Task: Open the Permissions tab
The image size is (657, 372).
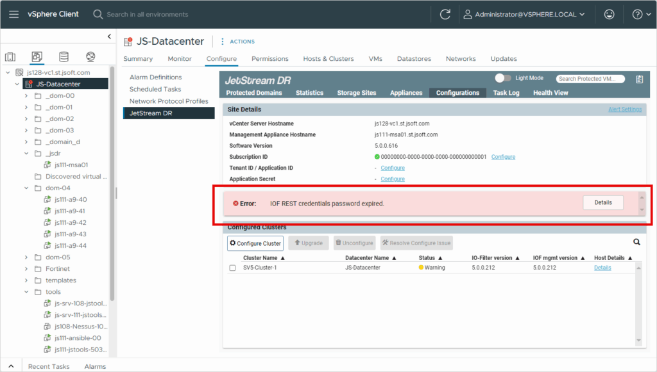Action: point(269,59)
